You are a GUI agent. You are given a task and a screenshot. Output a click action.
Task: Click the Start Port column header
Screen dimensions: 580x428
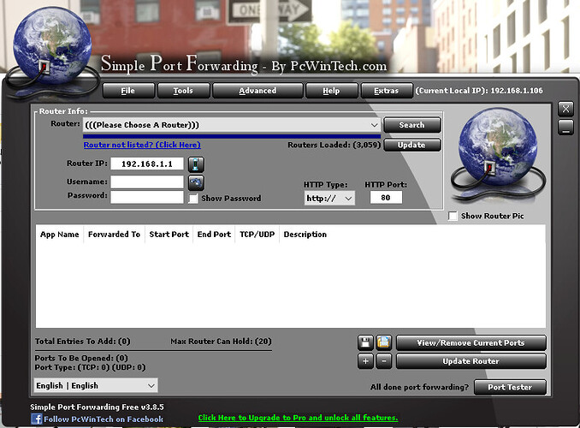pyautogui.click(x=169, y=235)
